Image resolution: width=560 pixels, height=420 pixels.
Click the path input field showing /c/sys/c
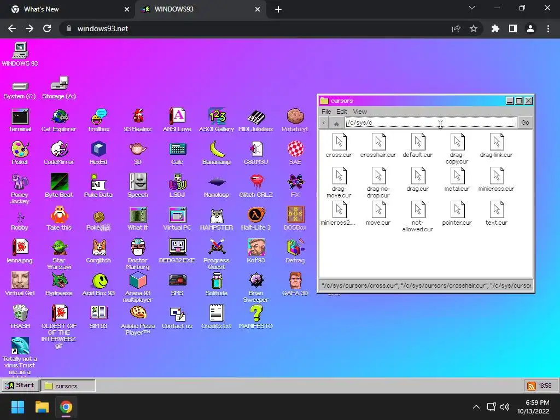point(431,122)
